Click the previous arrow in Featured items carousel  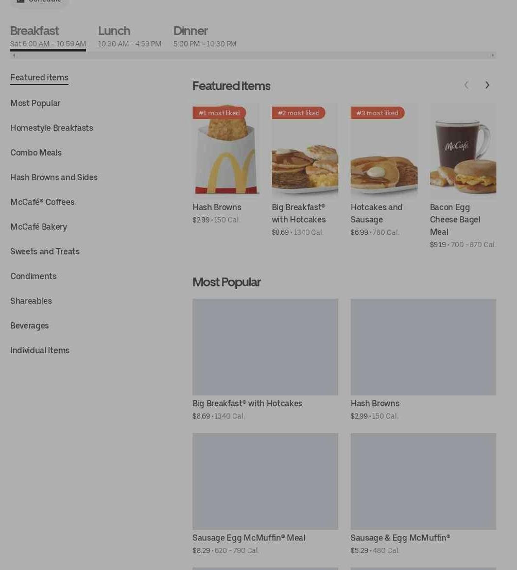[x=466, y=85]
